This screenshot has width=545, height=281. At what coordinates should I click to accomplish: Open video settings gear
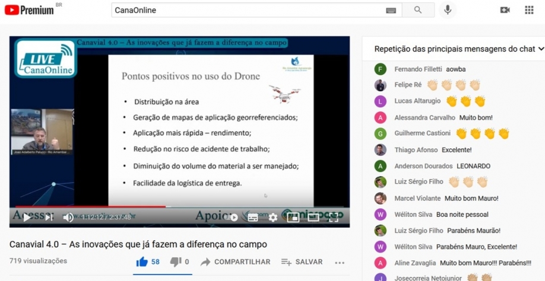tap(273, 218)
